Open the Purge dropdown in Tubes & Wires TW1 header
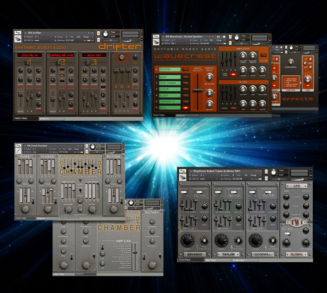The width and height of the screenshot is (327, 293). point(255,175)
